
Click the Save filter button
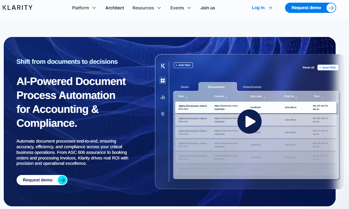coord(328,67)
